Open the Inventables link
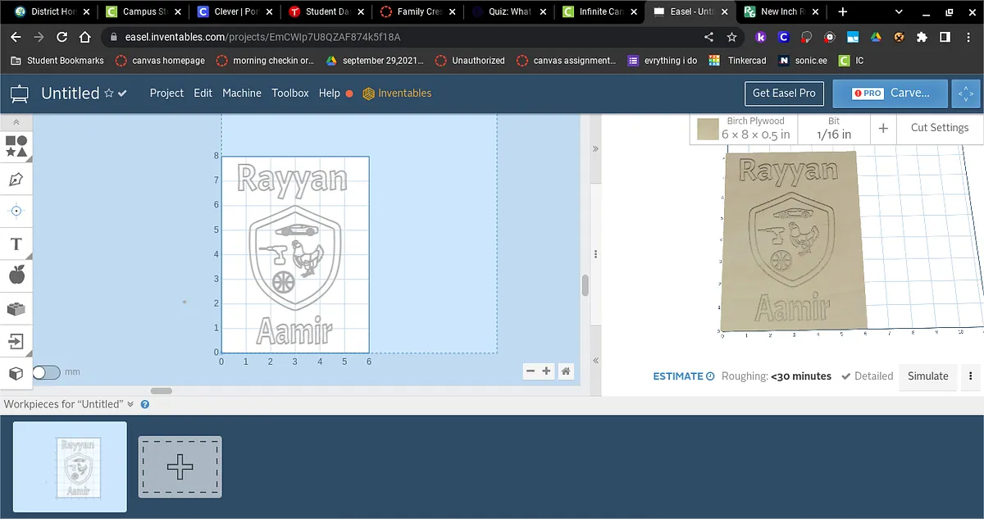Viewport: 984px width, 519px height. tap(397, 93)
